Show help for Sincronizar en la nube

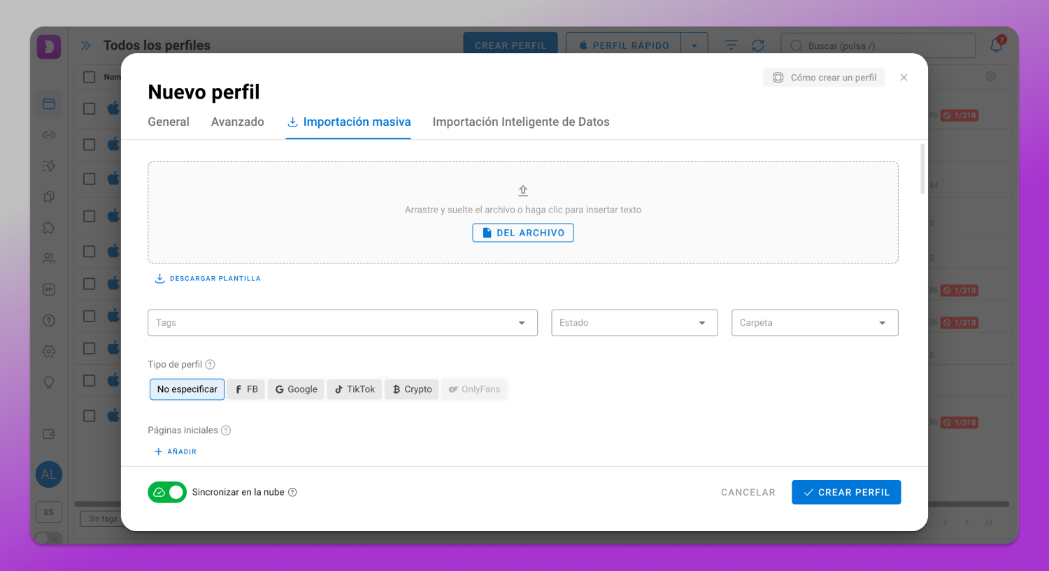coord(292,492)
